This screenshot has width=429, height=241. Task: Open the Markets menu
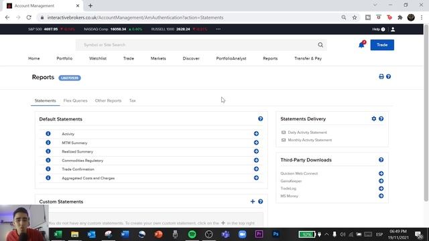click(158, 58)
